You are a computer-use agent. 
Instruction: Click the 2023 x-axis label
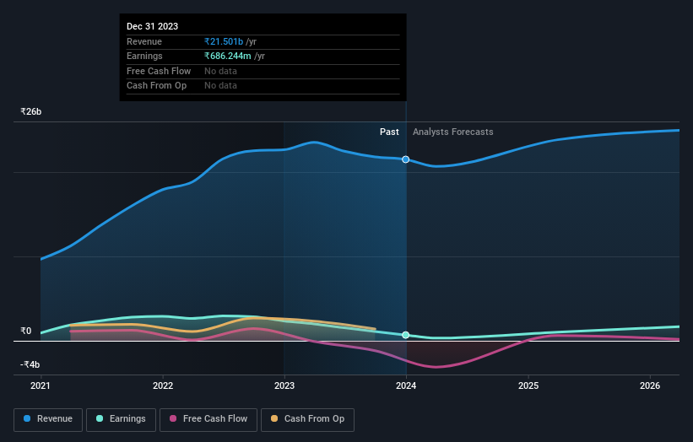click(284, 386)
